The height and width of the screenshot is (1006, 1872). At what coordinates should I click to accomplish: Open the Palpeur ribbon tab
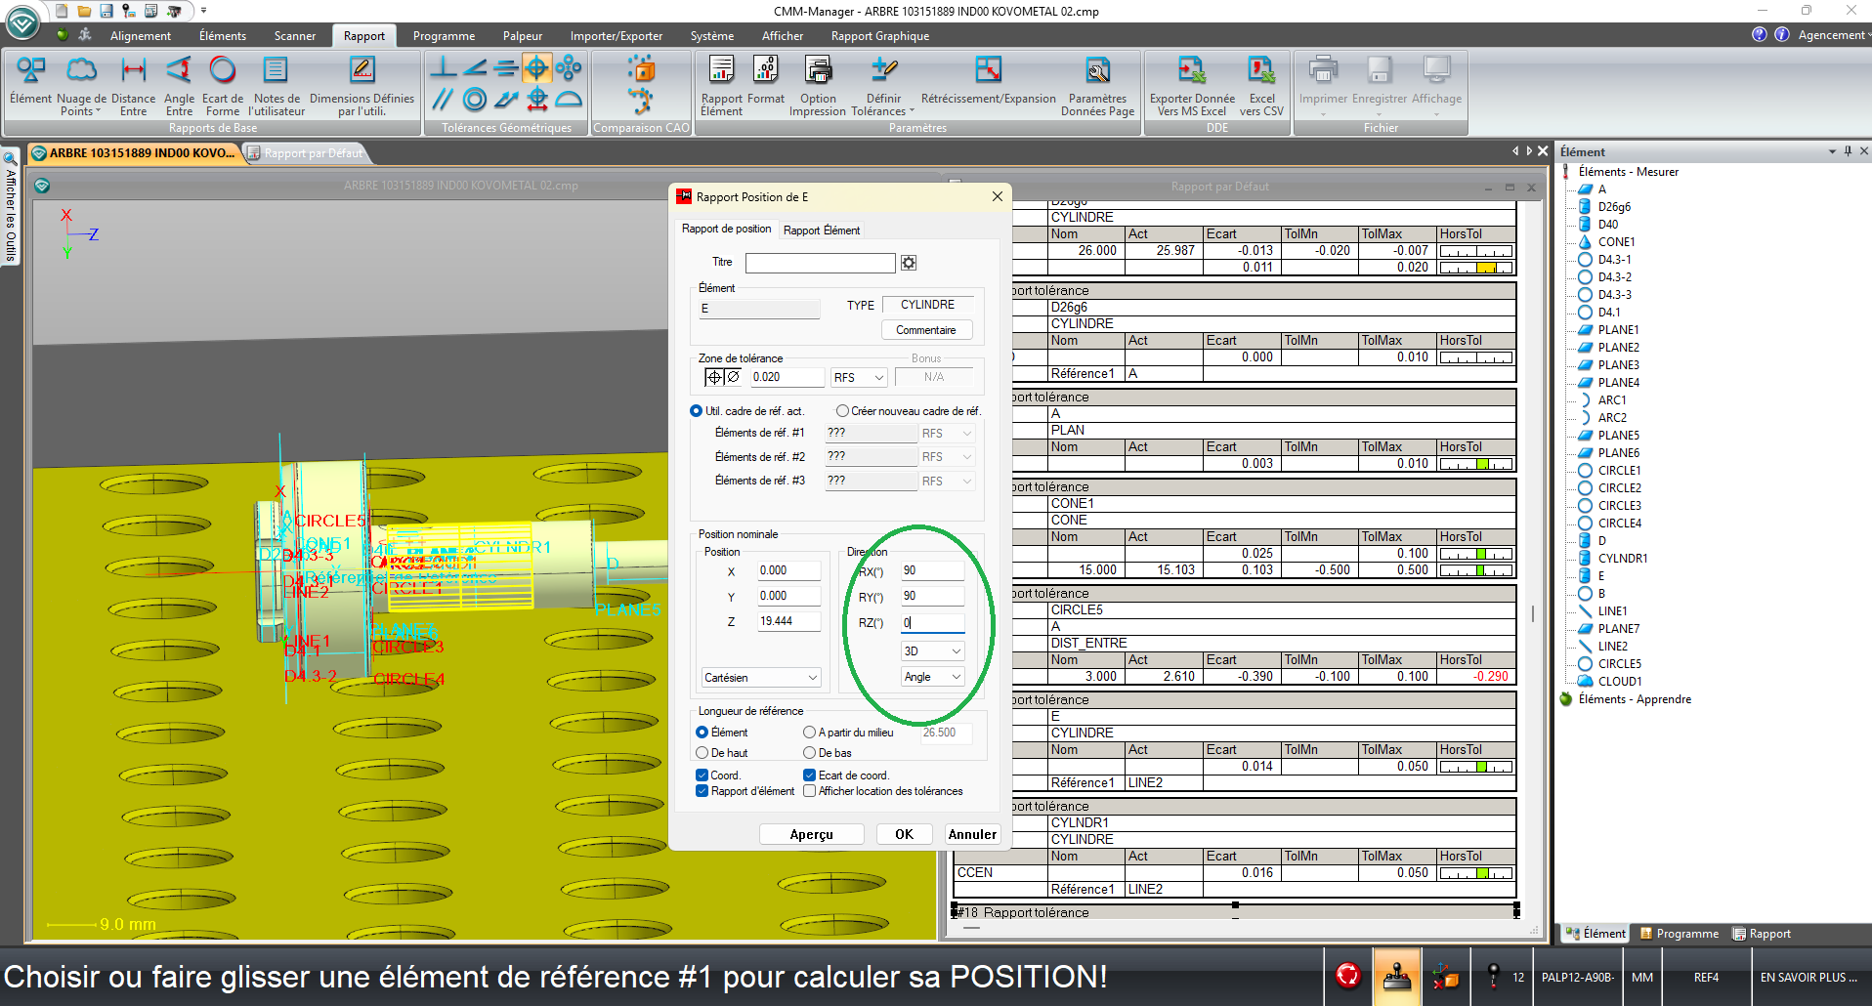coord(523,36)
